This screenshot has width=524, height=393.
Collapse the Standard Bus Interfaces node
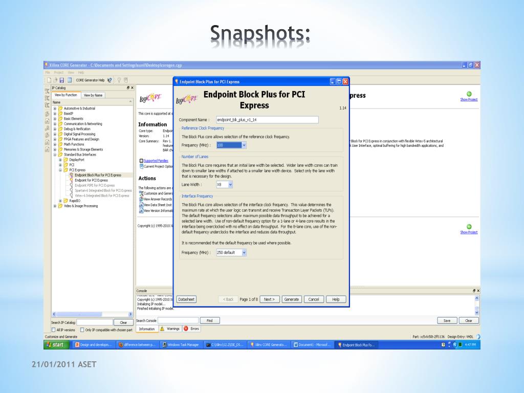55,155
